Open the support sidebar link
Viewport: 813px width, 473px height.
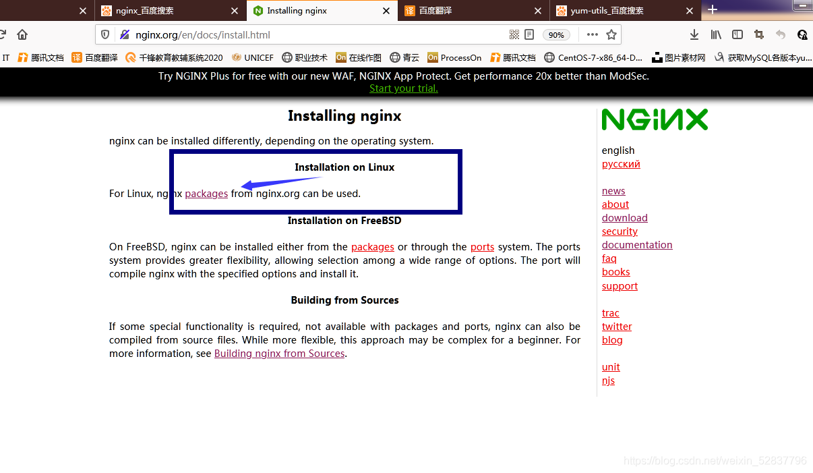click(620, 286)
